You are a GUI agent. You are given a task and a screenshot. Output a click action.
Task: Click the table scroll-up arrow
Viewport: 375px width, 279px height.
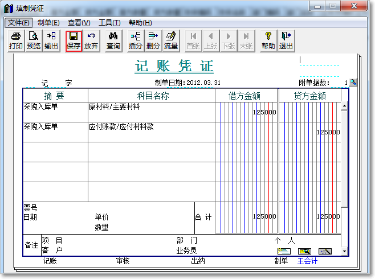(x=344, y=106)
